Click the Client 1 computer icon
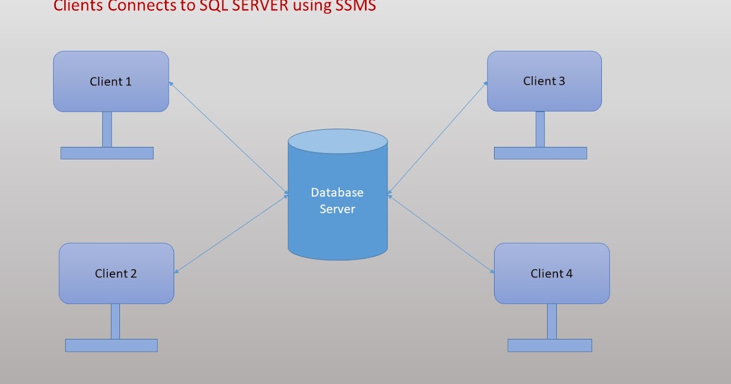 click(111, 81)
